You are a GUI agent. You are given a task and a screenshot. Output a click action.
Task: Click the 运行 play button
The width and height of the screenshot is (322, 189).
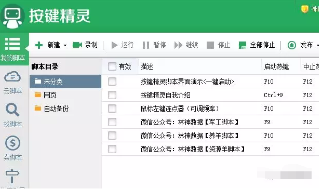123,45
